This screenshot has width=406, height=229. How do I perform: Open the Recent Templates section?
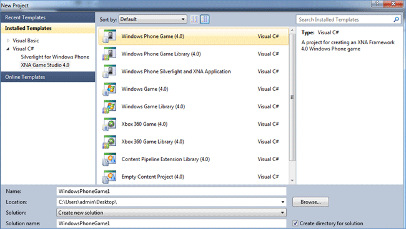[47, 17]
